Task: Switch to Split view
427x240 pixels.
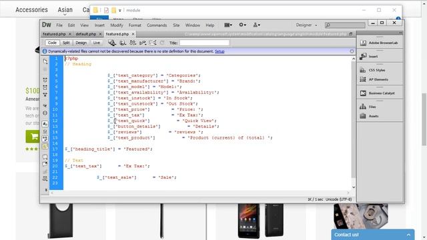Action: coord(66,43)
